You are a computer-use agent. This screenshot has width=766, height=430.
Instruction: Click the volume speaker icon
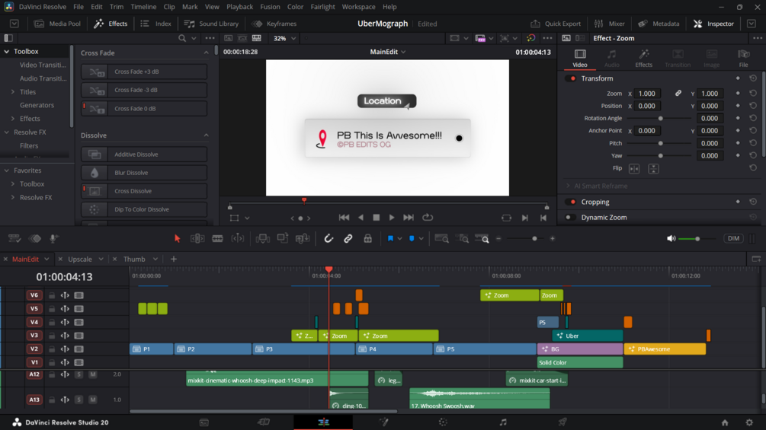click(671, 238)
